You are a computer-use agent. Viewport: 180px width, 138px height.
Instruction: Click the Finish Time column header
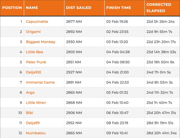pyautogui.click(x=119, y=8)
